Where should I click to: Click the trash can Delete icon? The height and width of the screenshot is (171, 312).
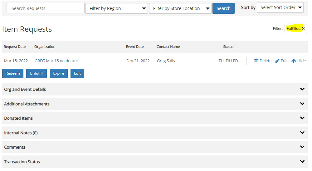tap(256, 61)
